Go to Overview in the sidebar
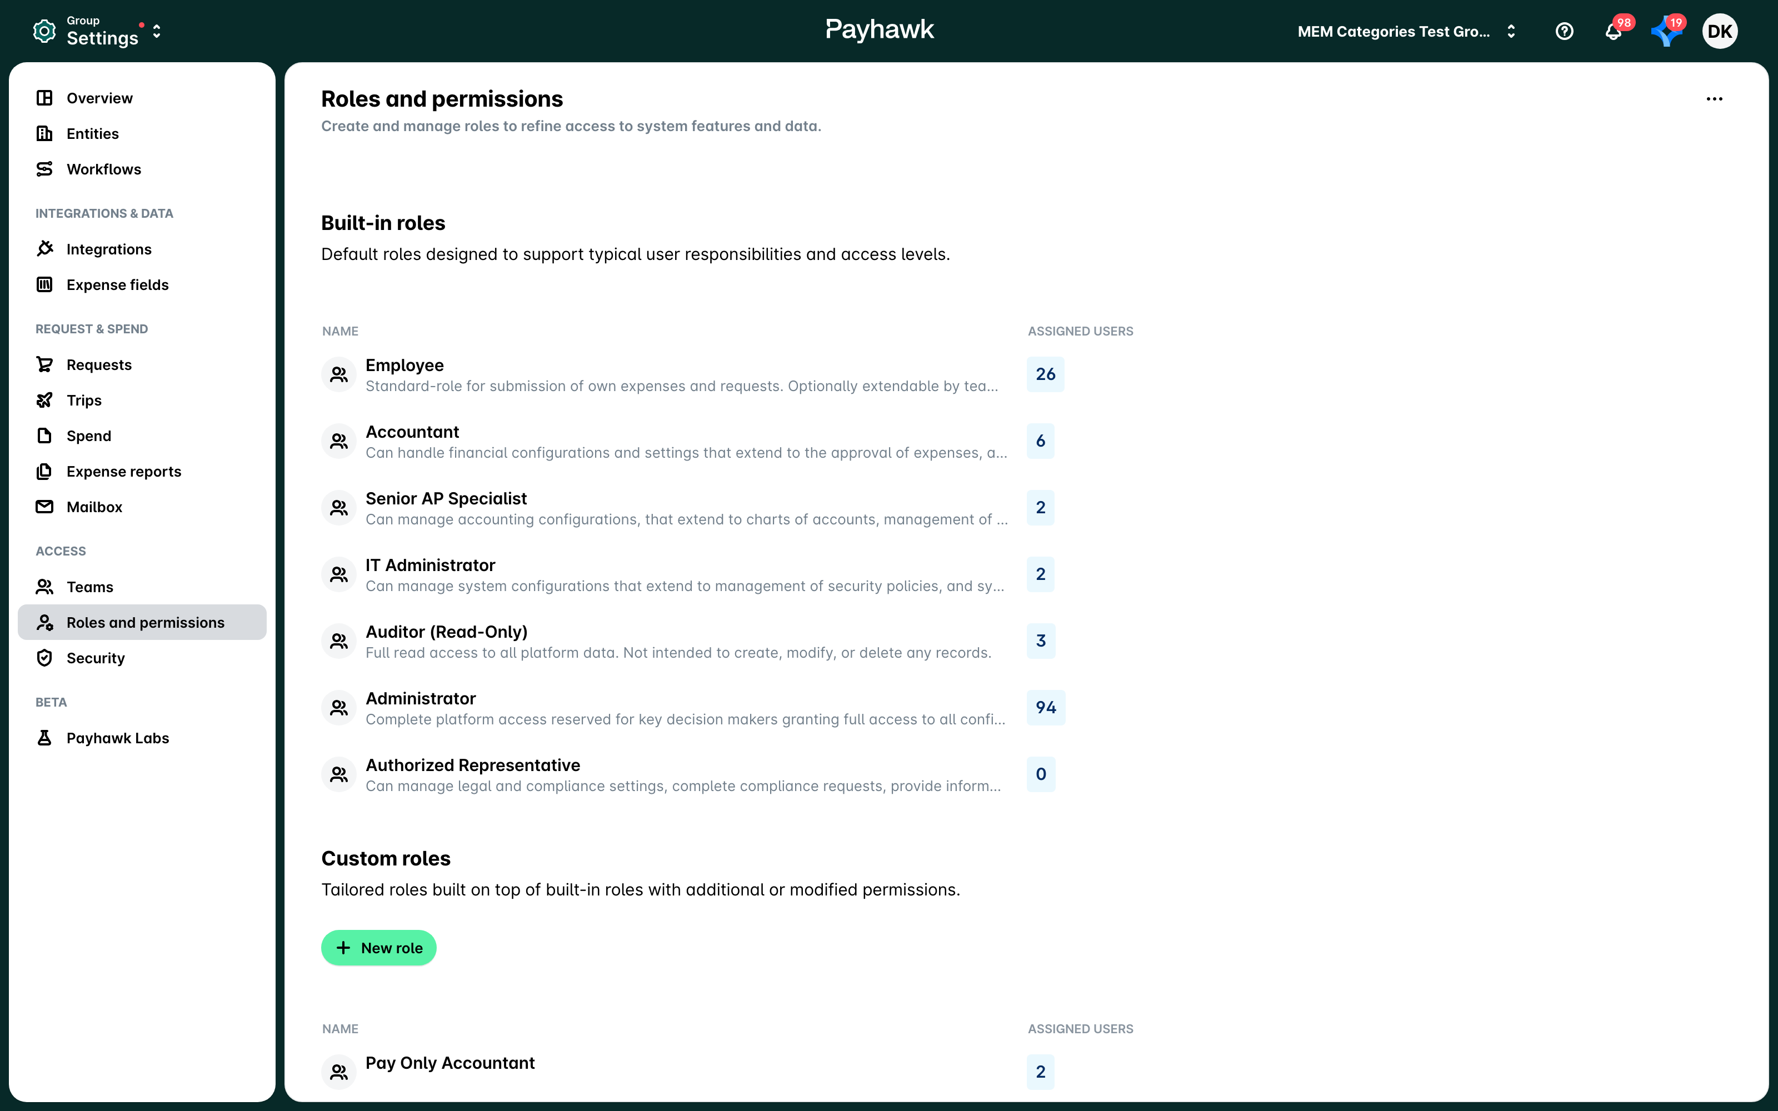The image size is (1778, 1111). [99, 98]
